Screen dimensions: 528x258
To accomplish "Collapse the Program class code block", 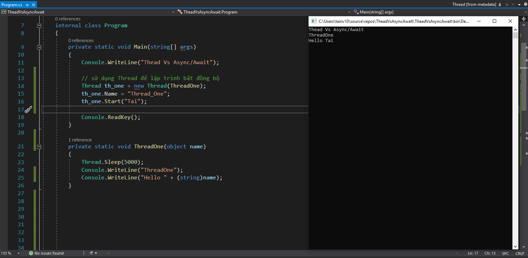I will [x=39, y=26].
